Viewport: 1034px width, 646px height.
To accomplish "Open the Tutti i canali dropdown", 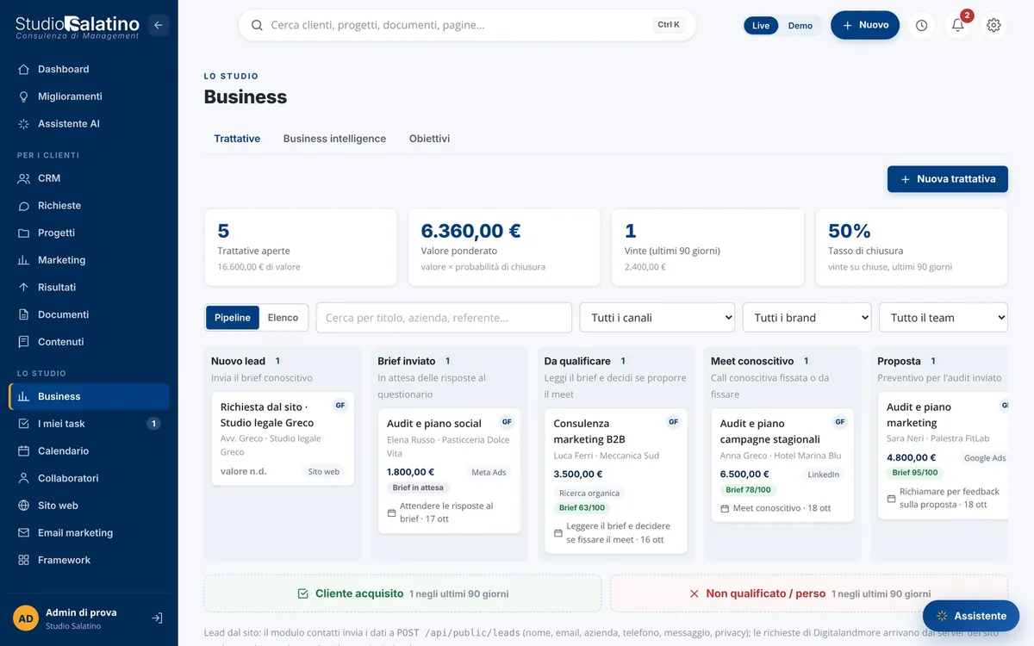I will (x=657, y=318).
